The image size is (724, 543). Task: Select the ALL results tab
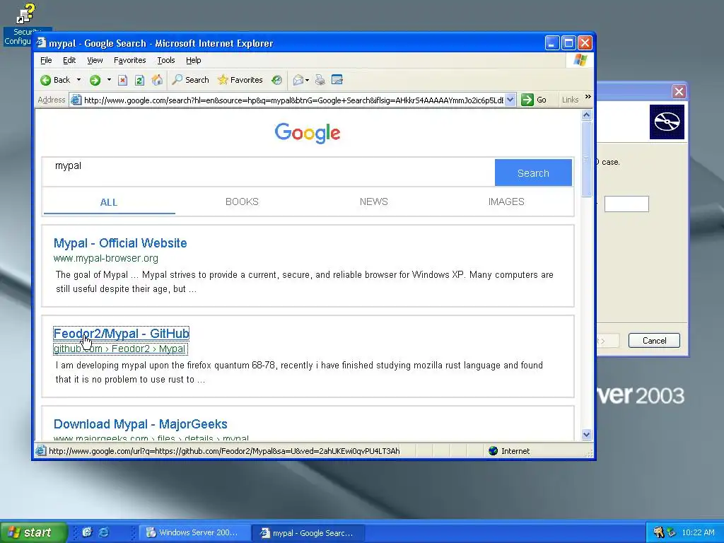pos(109,202)
